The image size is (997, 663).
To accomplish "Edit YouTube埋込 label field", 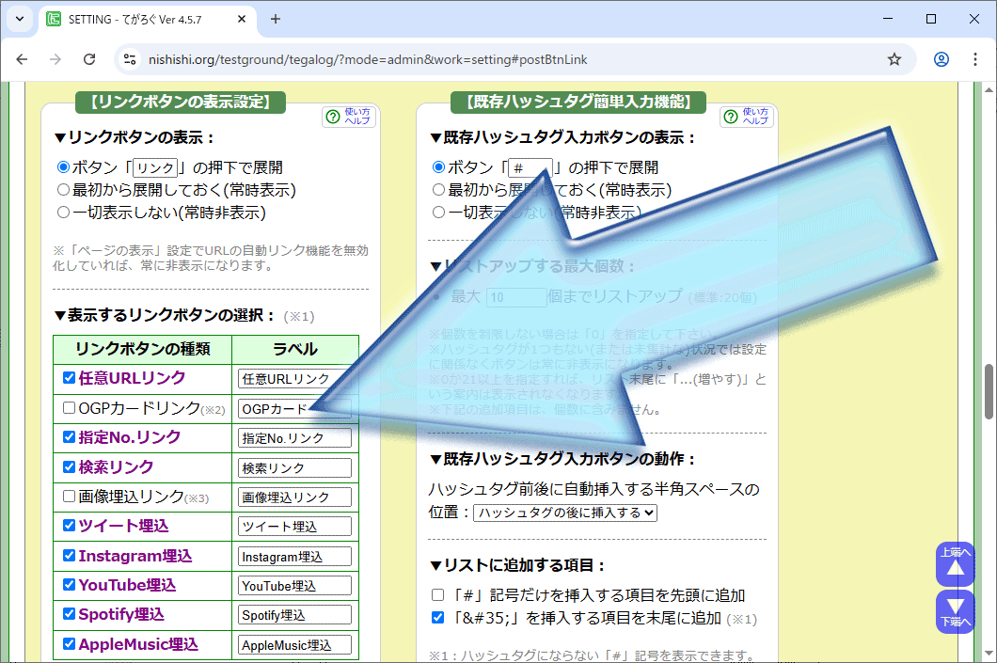I will point(295,586).
